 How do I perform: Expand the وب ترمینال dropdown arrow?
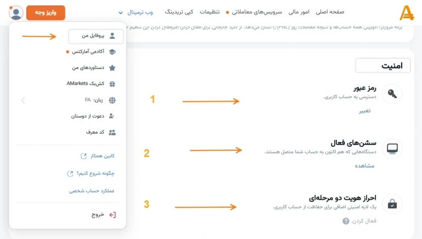120,13
